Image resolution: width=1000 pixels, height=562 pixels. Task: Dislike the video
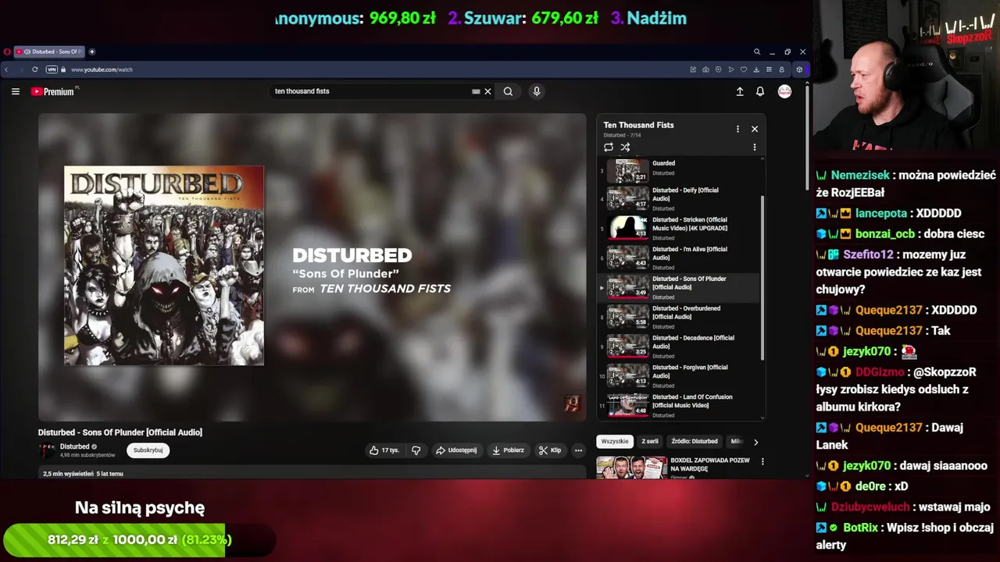click(416, 450)
